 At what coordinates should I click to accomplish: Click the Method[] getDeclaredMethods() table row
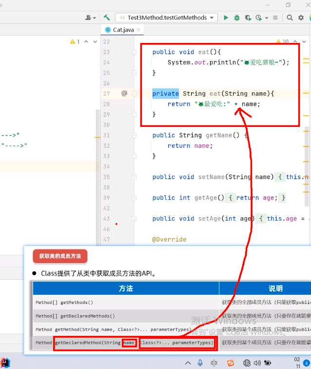[172, 316]
